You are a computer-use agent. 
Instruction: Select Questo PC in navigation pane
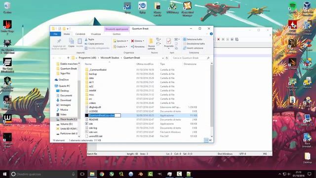(62, 86)
